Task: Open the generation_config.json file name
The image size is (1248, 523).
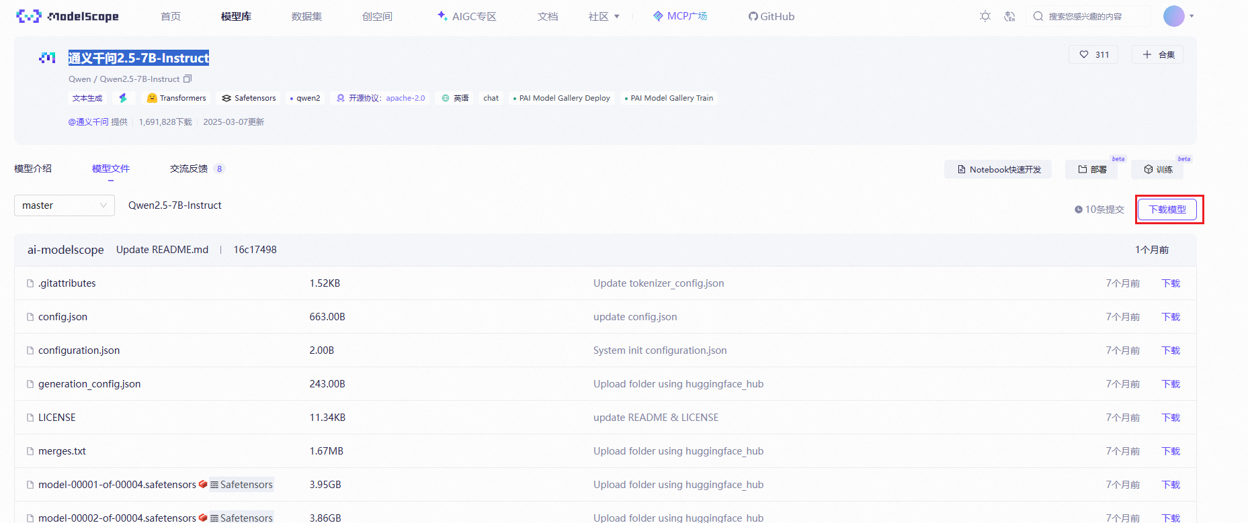Action: (89, 384)
